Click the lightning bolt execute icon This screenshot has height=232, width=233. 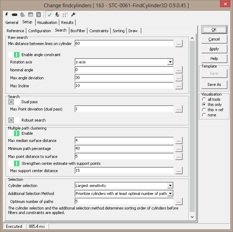pos(7,15)
